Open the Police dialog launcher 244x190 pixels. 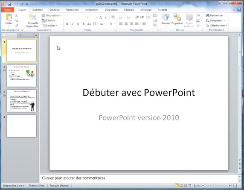(x=115, y=30)
